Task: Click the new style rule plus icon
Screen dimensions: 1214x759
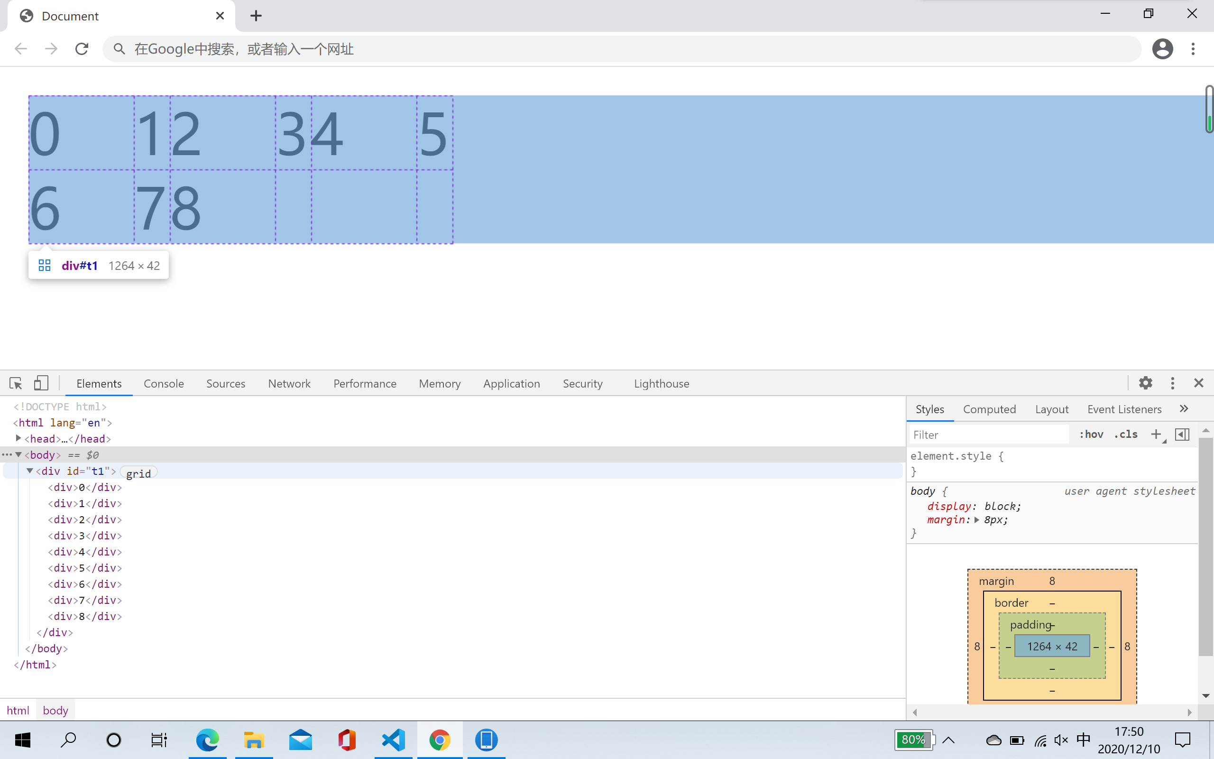Action: [x=1156, y=434]
